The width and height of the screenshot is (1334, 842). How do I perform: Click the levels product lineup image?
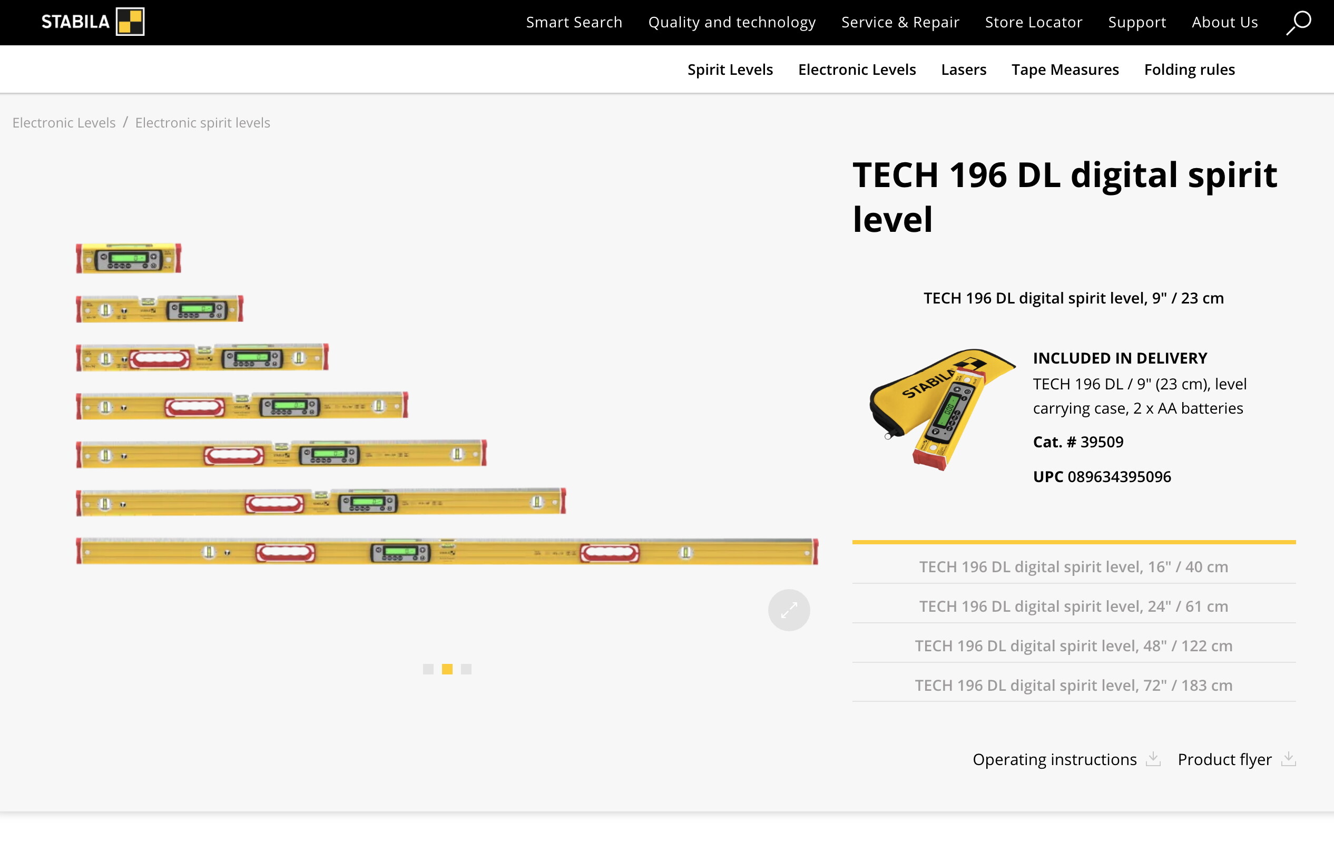click(447, 404)
